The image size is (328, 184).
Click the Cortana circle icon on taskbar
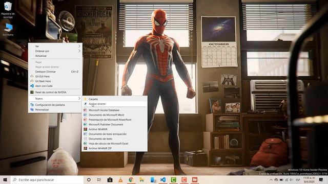(x=89, y=179)
